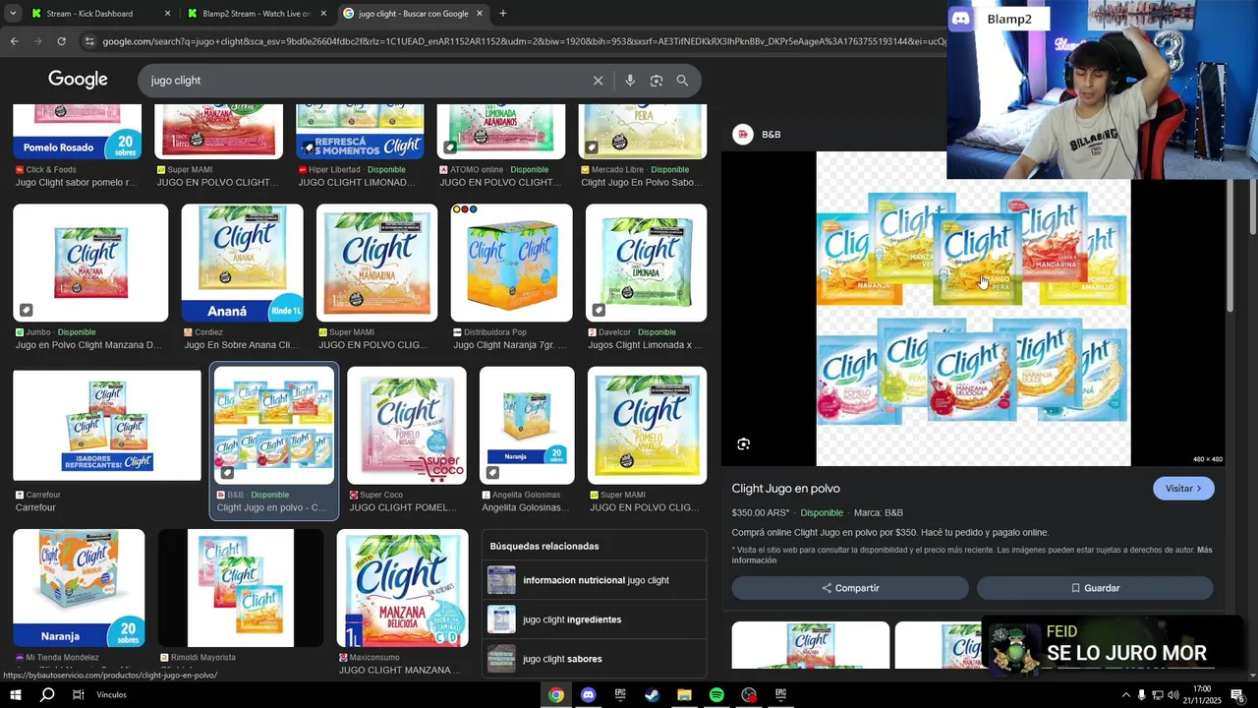
Task: Click the B&B source favicon in preview panel
Action: point(743,134)
